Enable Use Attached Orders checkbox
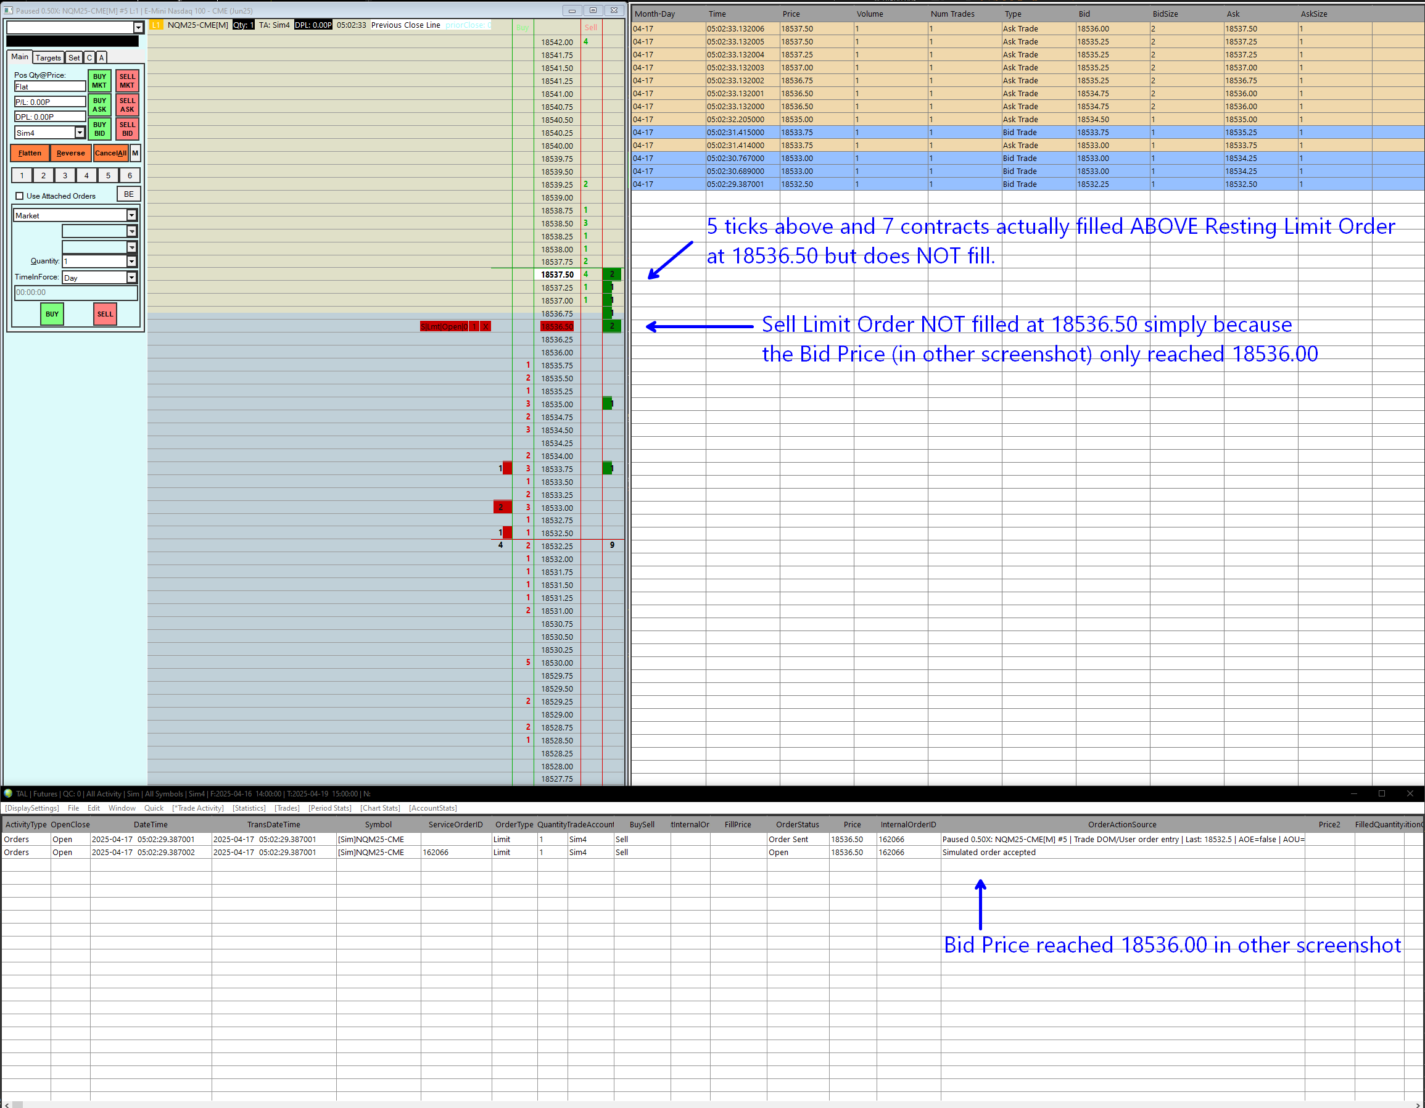This screenshot has width=1425, height=1108. (x=20, y=196)
